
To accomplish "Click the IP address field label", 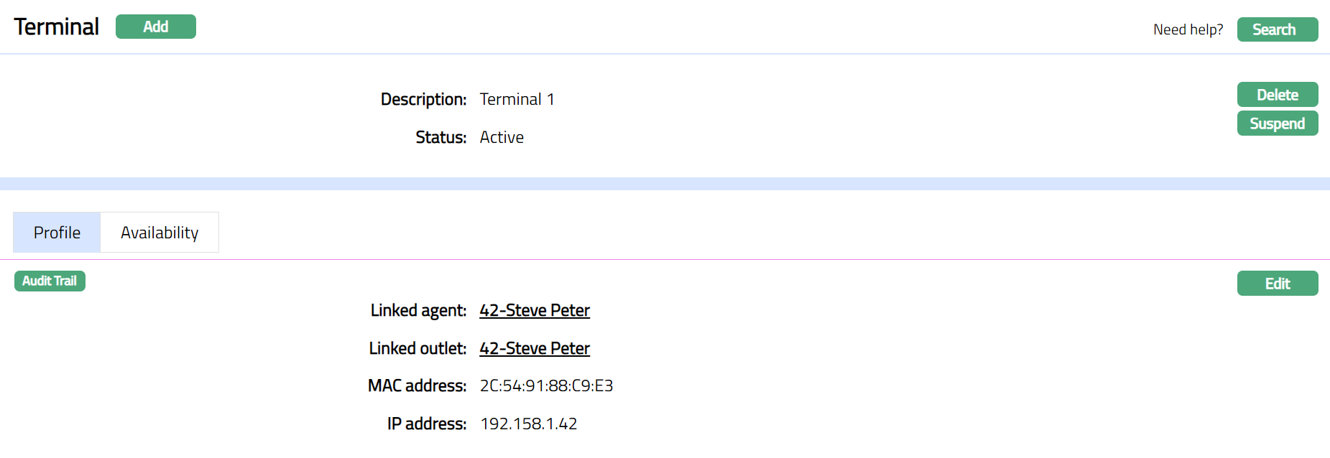I will pyautogui.click(x=427, y=424).
